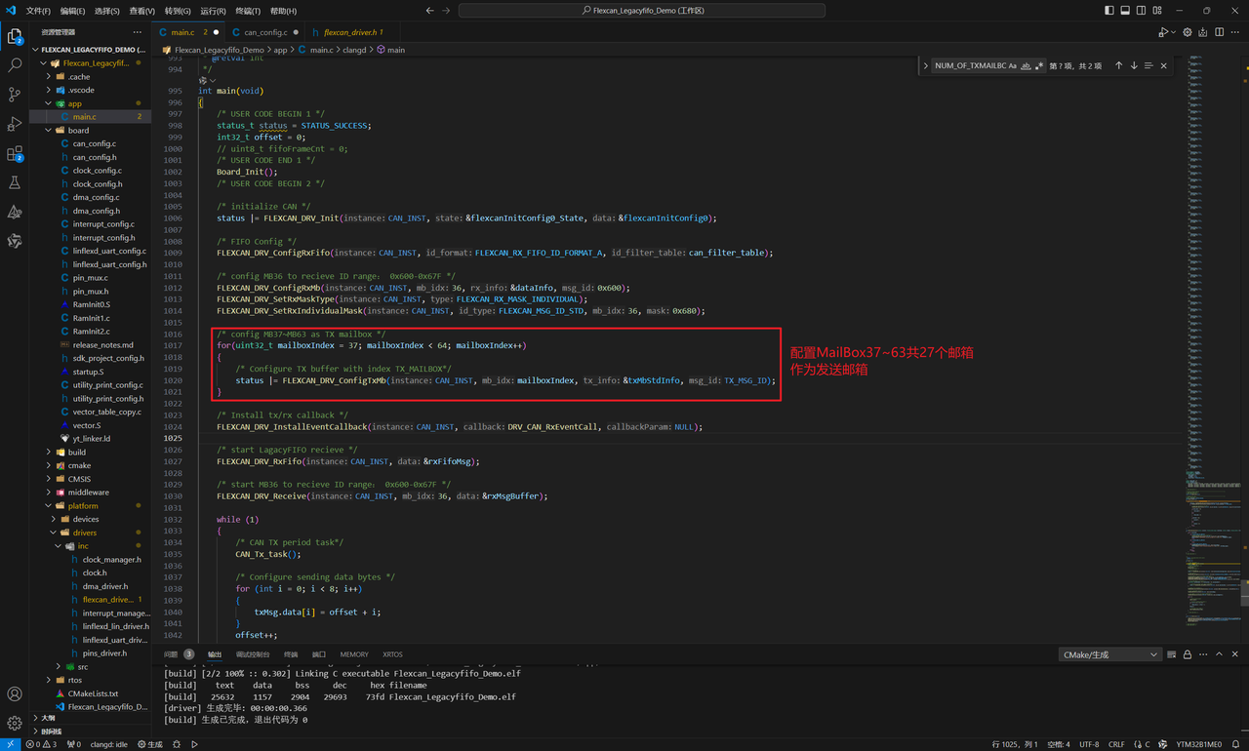The width and height of the screenshot is (1249, 751).
Task: Open the 编辑(E) menu
Action: pyautogui.click(x=72, y=11)
